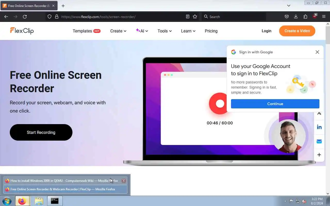Click the Free Online Screen Recorder heading
The width and height of the screenshot is (330, 206).
tap(56, 82)
